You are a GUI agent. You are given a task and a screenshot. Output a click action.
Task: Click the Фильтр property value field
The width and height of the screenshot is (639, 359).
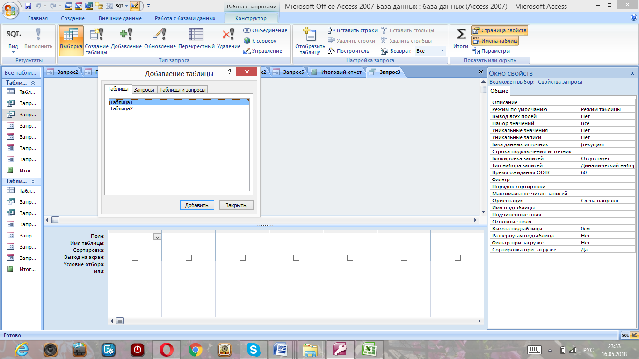pyautogui.click(x=607, y=179)
